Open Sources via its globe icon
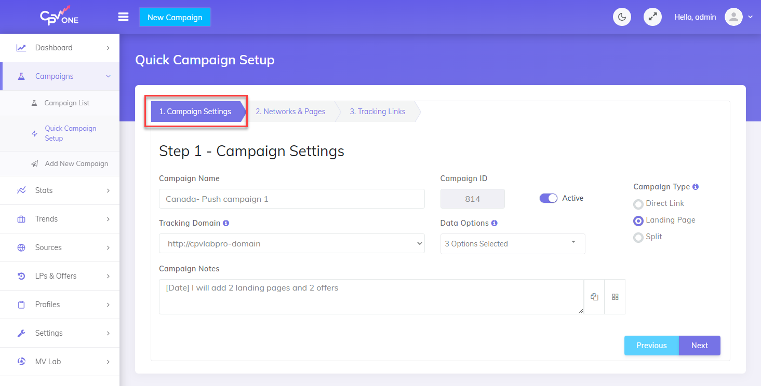 point(21,247)
